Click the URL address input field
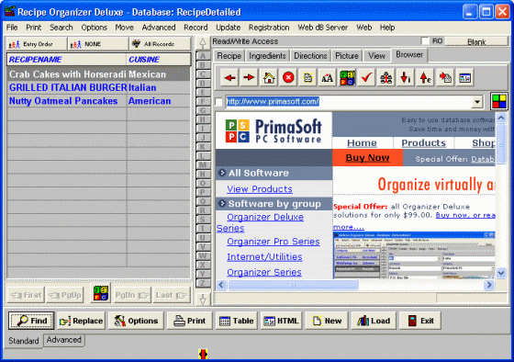 click(x=349, y=102)
